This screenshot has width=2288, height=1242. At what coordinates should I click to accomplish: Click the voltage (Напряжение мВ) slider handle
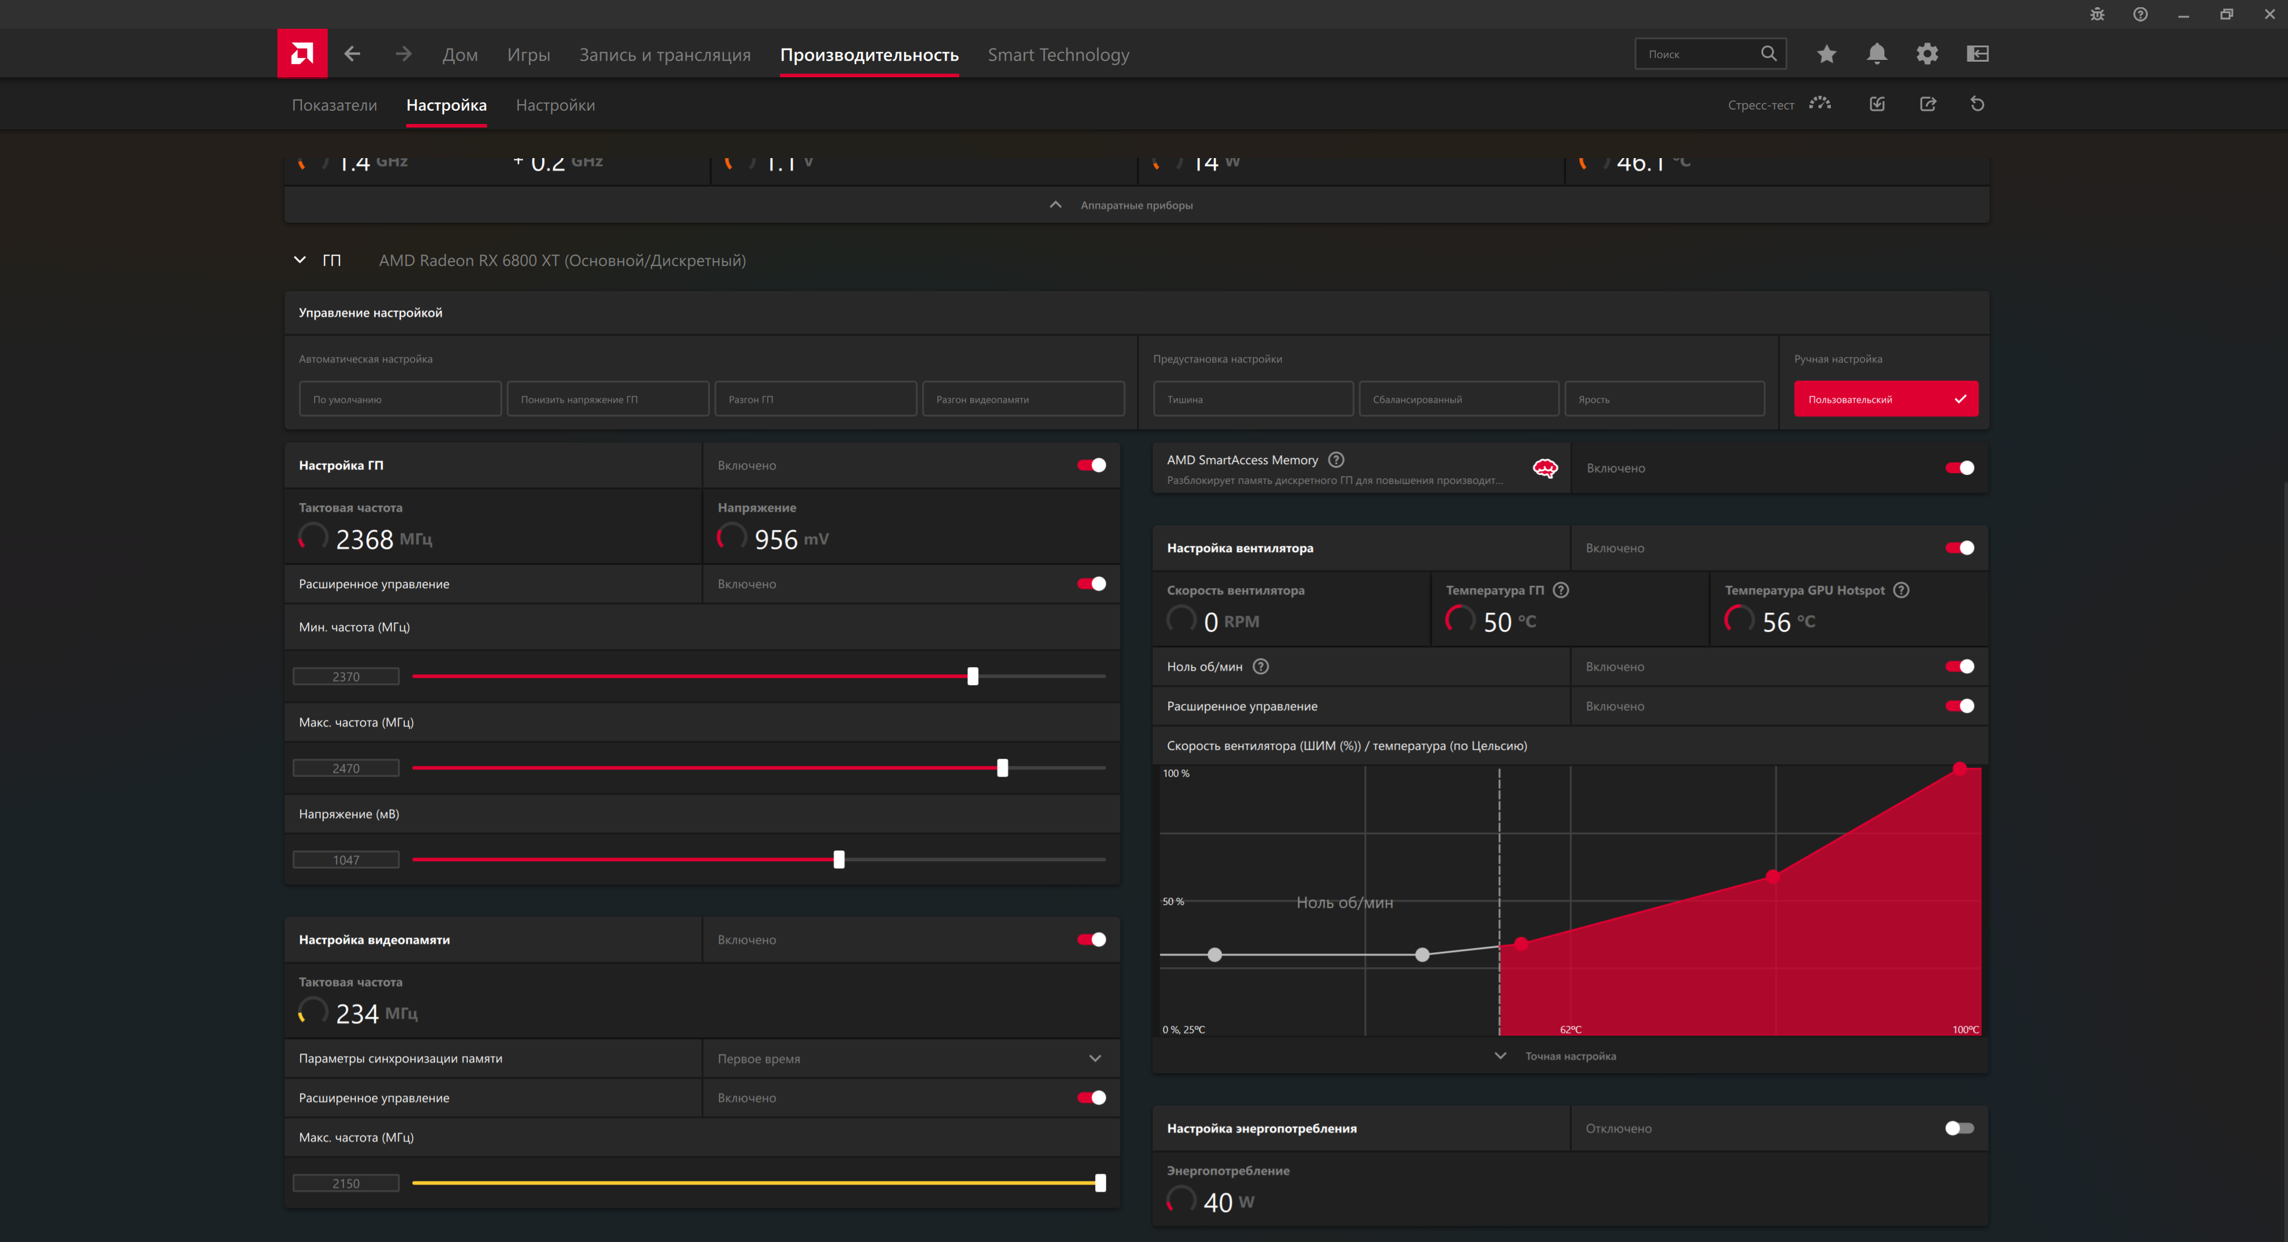coord(839,859)
